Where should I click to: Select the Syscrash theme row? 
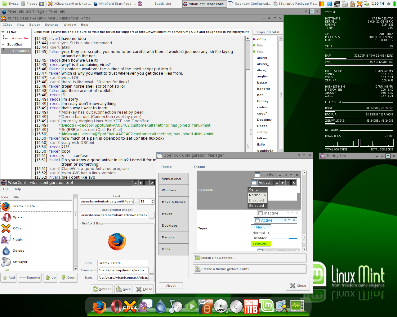click(x=249, y=190)
